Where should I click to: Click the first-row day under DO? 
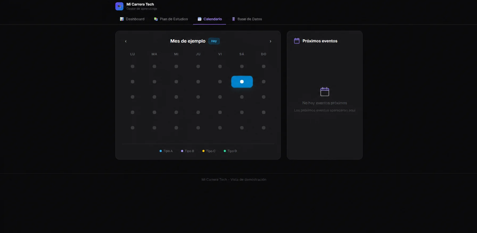[x=264, y=66]
